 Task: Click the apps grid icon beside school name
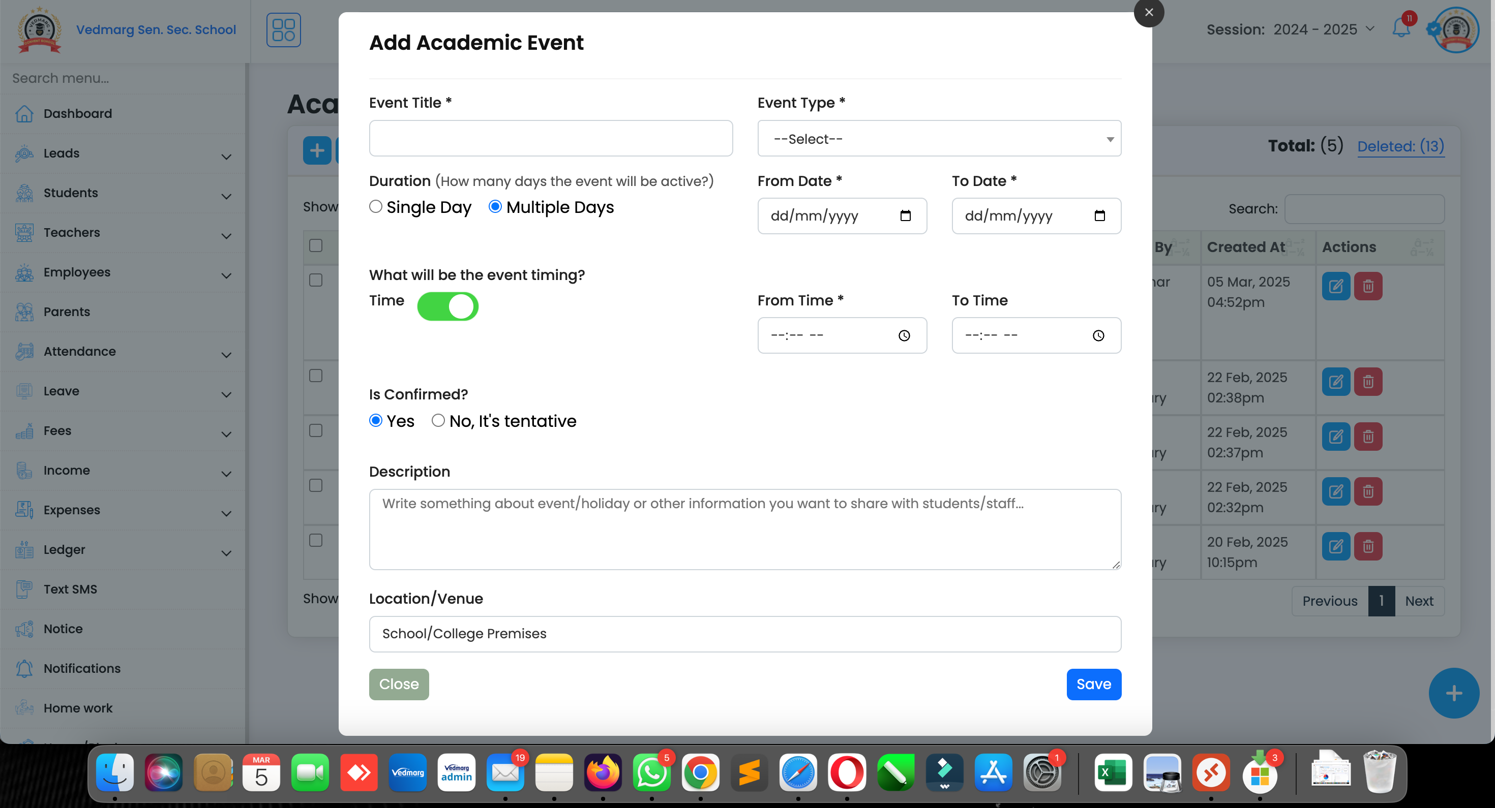[283, 29]
